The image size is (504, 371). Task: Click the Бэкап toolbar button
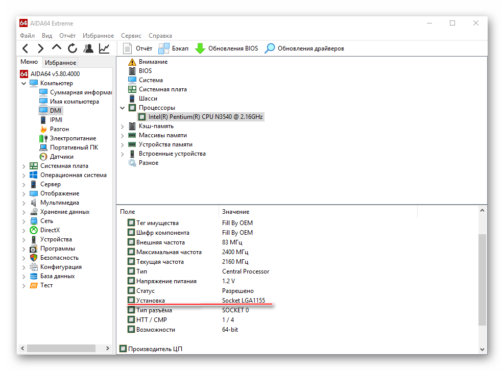click(x=174, y=48)
